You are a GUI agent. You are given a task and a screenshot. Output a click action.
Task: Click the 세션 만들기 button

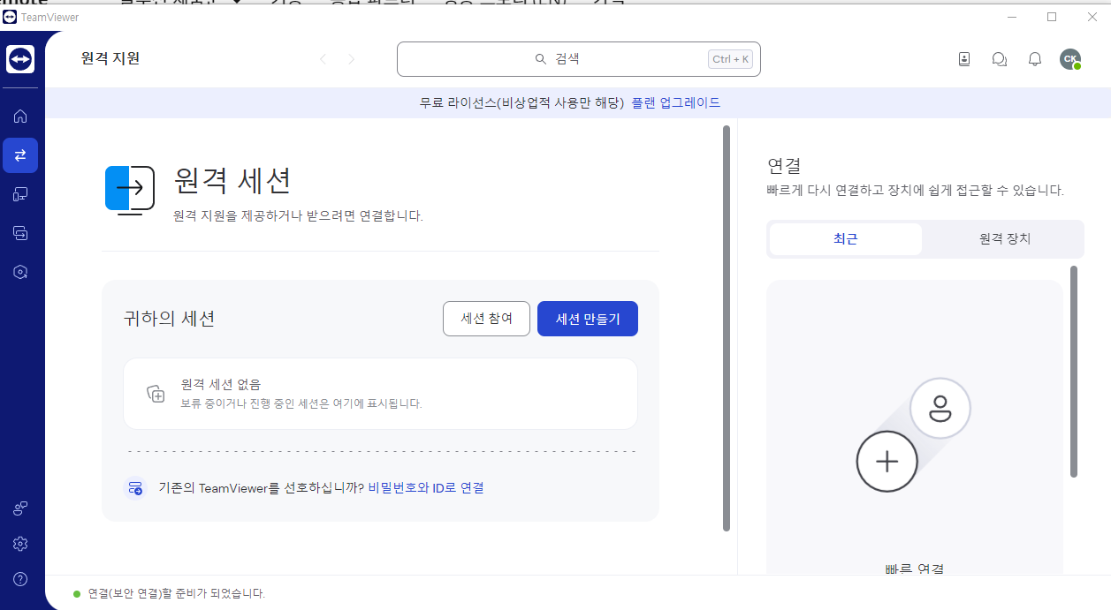click(x=587, y=318)
